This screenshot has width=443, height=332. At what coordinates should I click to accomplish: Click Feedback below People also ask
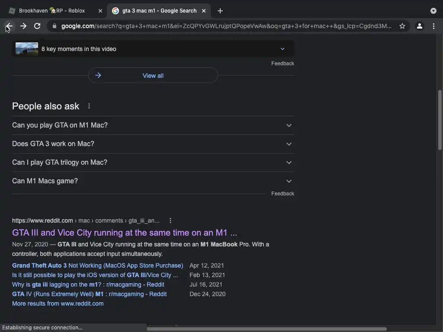pyautogui.click(x=282, y=194)
